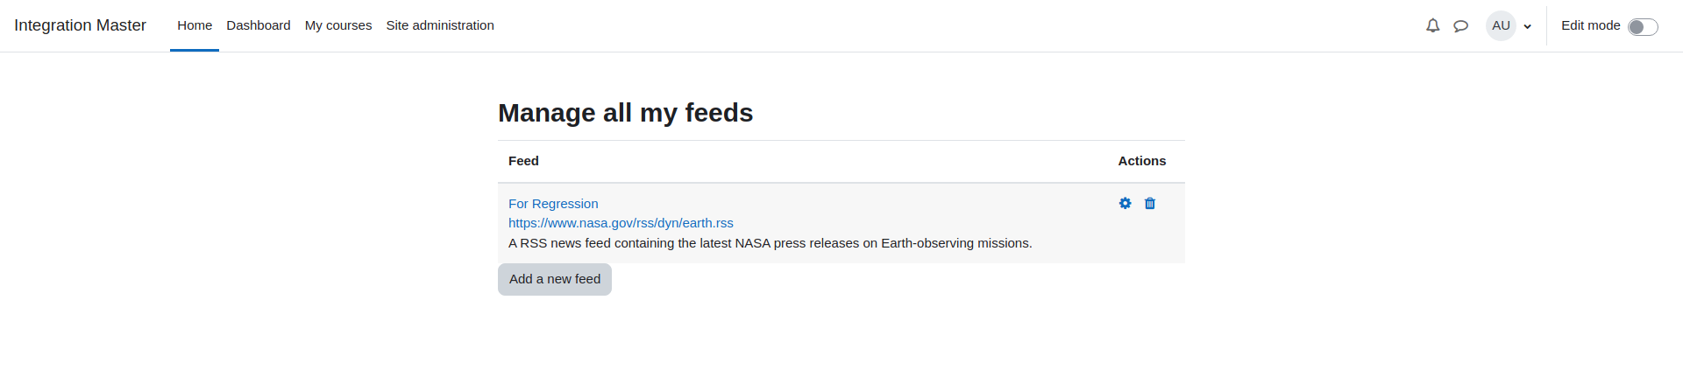Click the Integration Master site name

tap(80, 25)
